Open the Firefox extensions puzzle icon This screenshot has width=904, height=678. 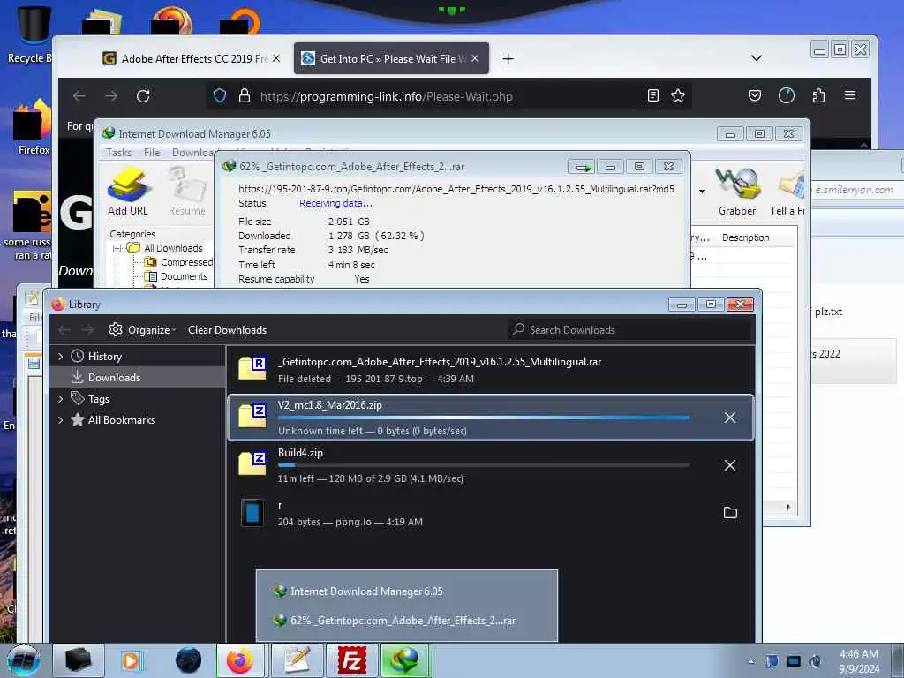coord(818,95)
